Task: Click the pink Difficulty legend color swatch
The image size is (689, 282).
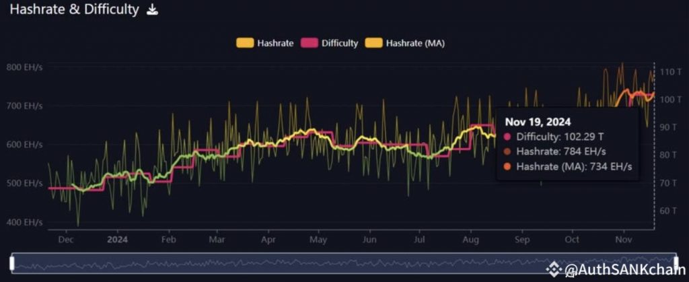Action: tap(309, 43)
